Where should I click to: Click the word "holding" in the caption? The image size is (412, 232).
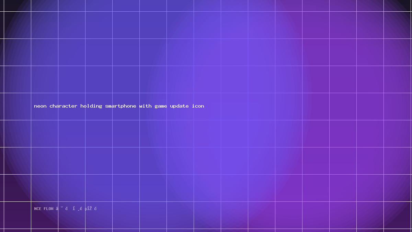click(91, 106)
